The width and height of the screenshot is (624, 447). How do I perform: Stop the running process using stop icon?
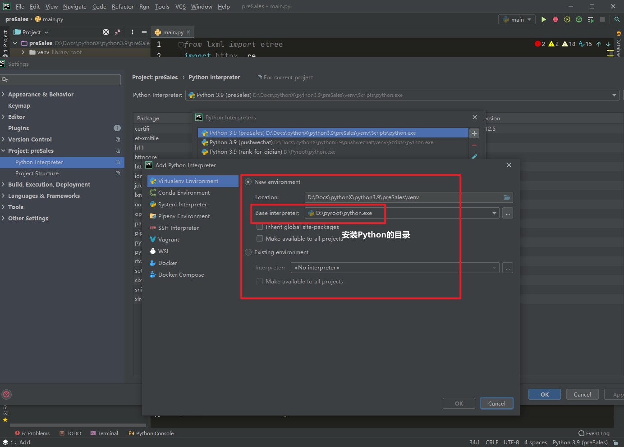pos(602,19)
